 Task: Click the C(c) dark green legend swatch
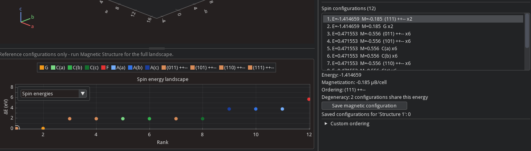(x=87, y=68)
